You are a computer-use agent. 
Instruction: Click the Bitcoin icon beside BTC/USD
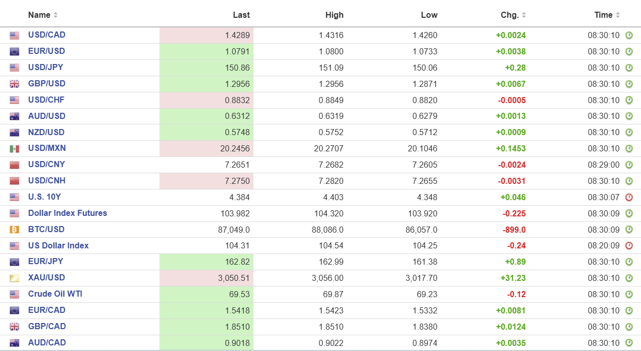(x=14, y=230)
